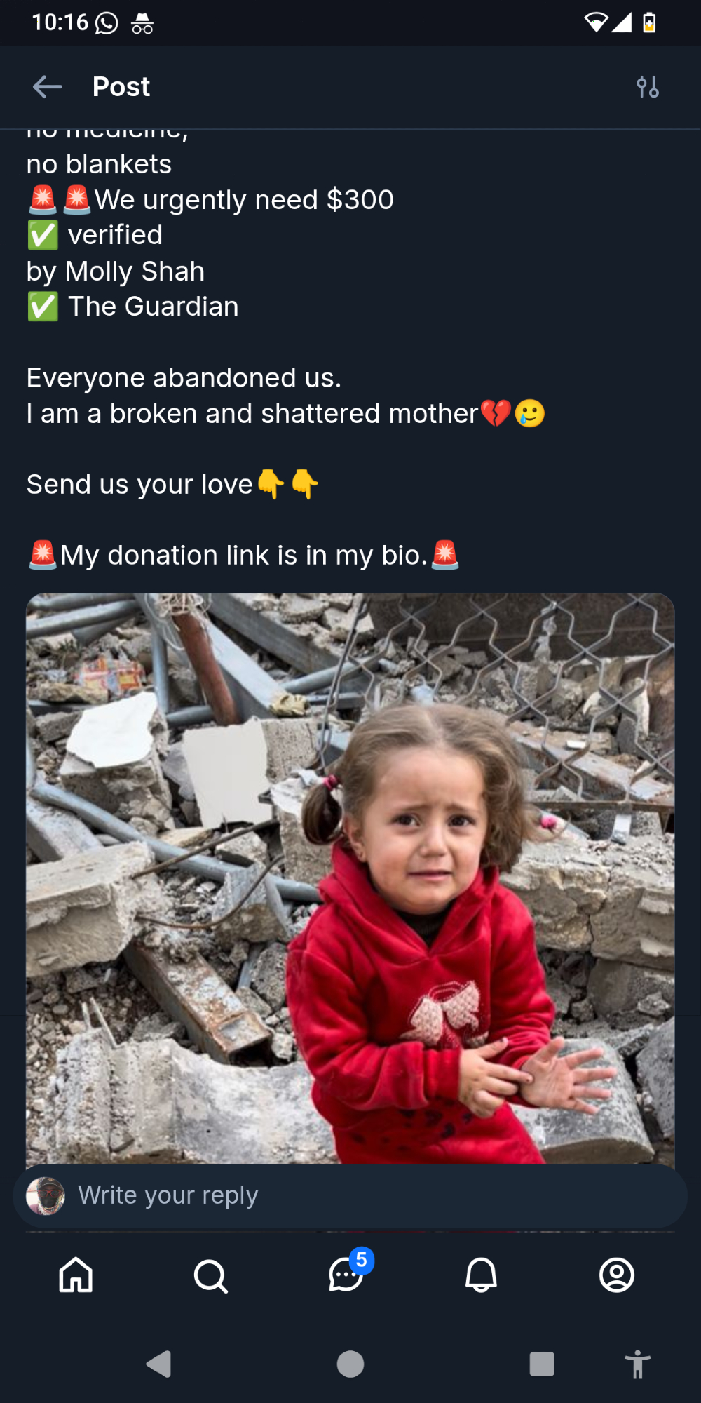701x1403 pixels.
Task: Tap the "We urgently need $300" line
Action: pos(244,200)
